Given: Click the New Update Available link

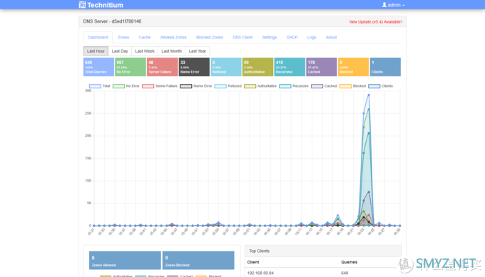Looking at the screenshot, I should [375, 22].
